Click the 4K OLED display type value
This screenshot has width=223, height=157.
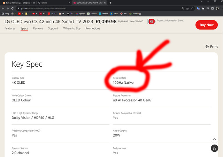pyautogui.click(x=18, y=83)
